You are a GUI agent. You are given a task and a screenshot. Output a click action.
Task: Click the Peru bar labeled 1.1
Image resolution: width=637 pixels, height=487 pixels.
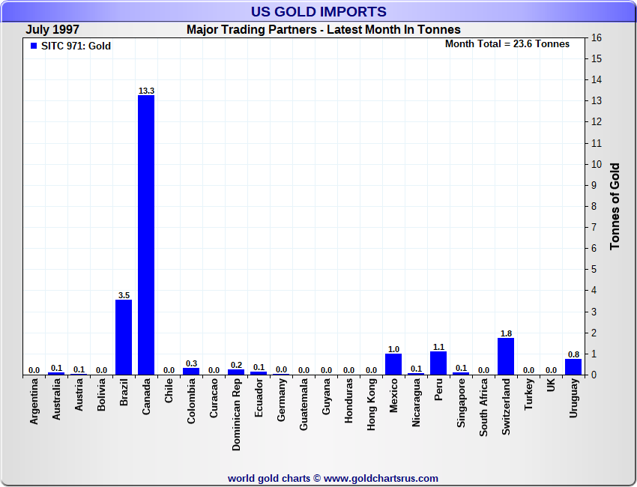click(x=438, y=363)
